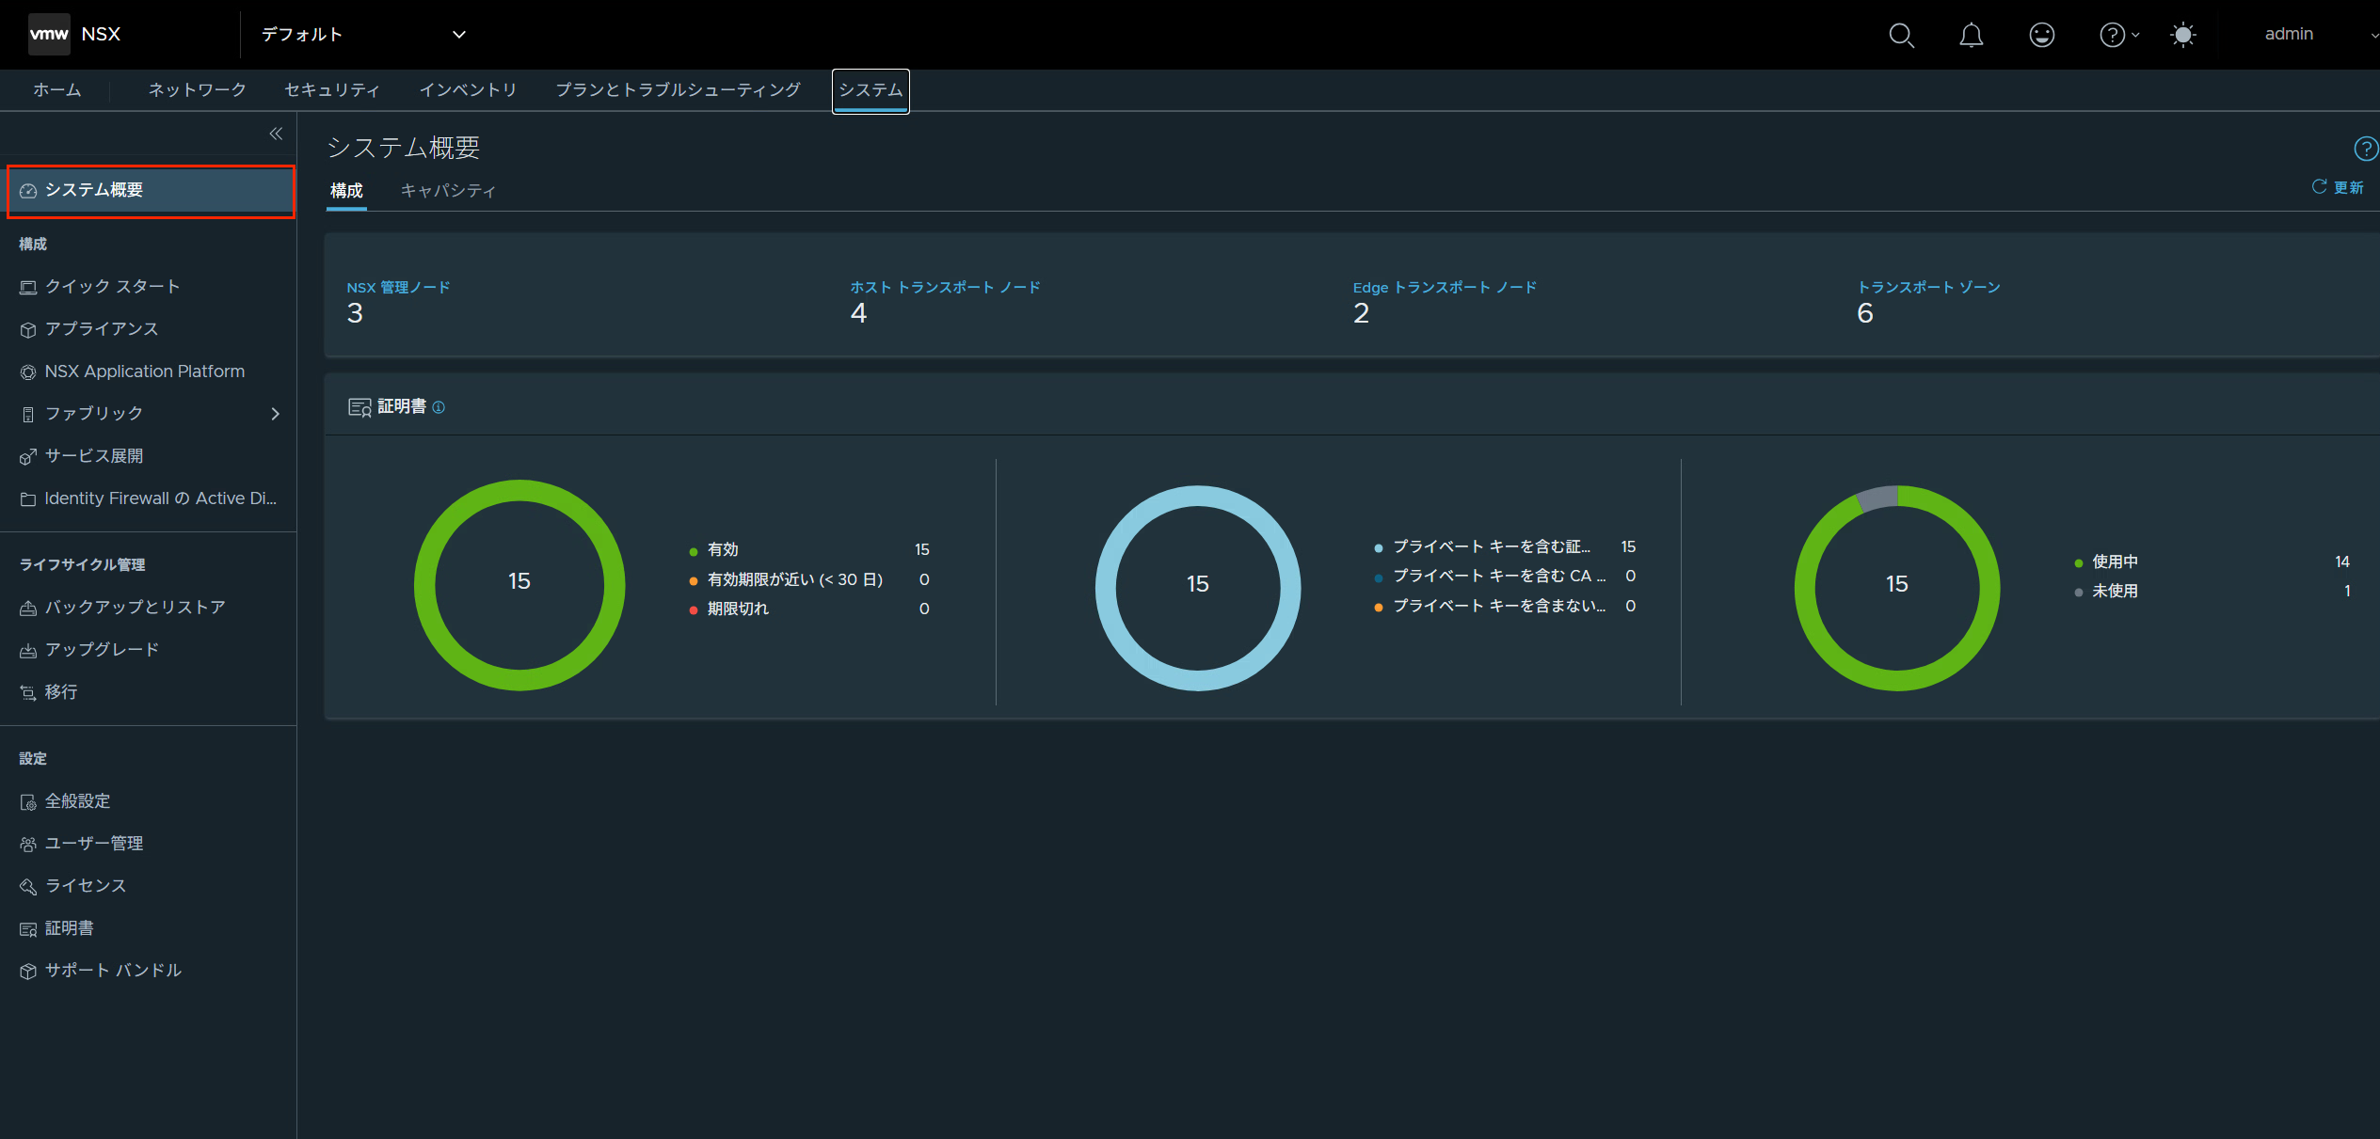2380x1139 pixels.
Task: Open プランとトラブルシューティング tab
Action: point(678,89)
